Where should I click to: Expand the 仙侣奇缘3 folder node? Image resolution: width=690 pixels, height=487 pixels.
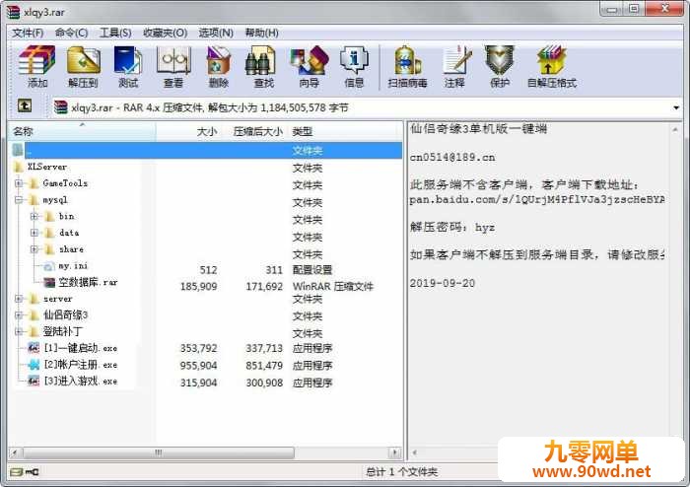tap(19, 315)
